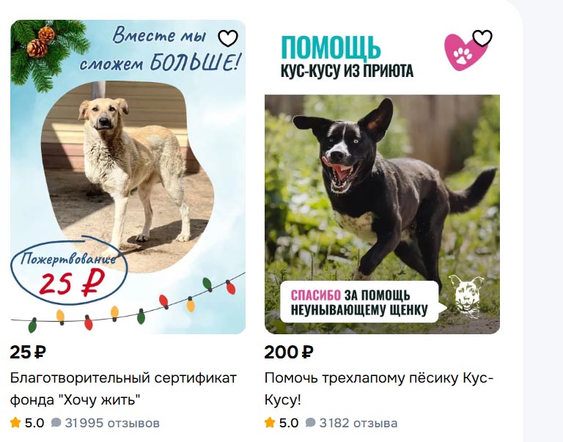The width and height of the screenshot is (563, 442).
Task: Click the comment bubble icon beside 3182 отзыва
Action: (310, 423)
